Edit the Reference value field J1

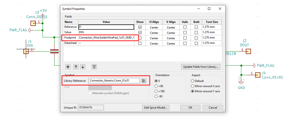pos(106,27)
